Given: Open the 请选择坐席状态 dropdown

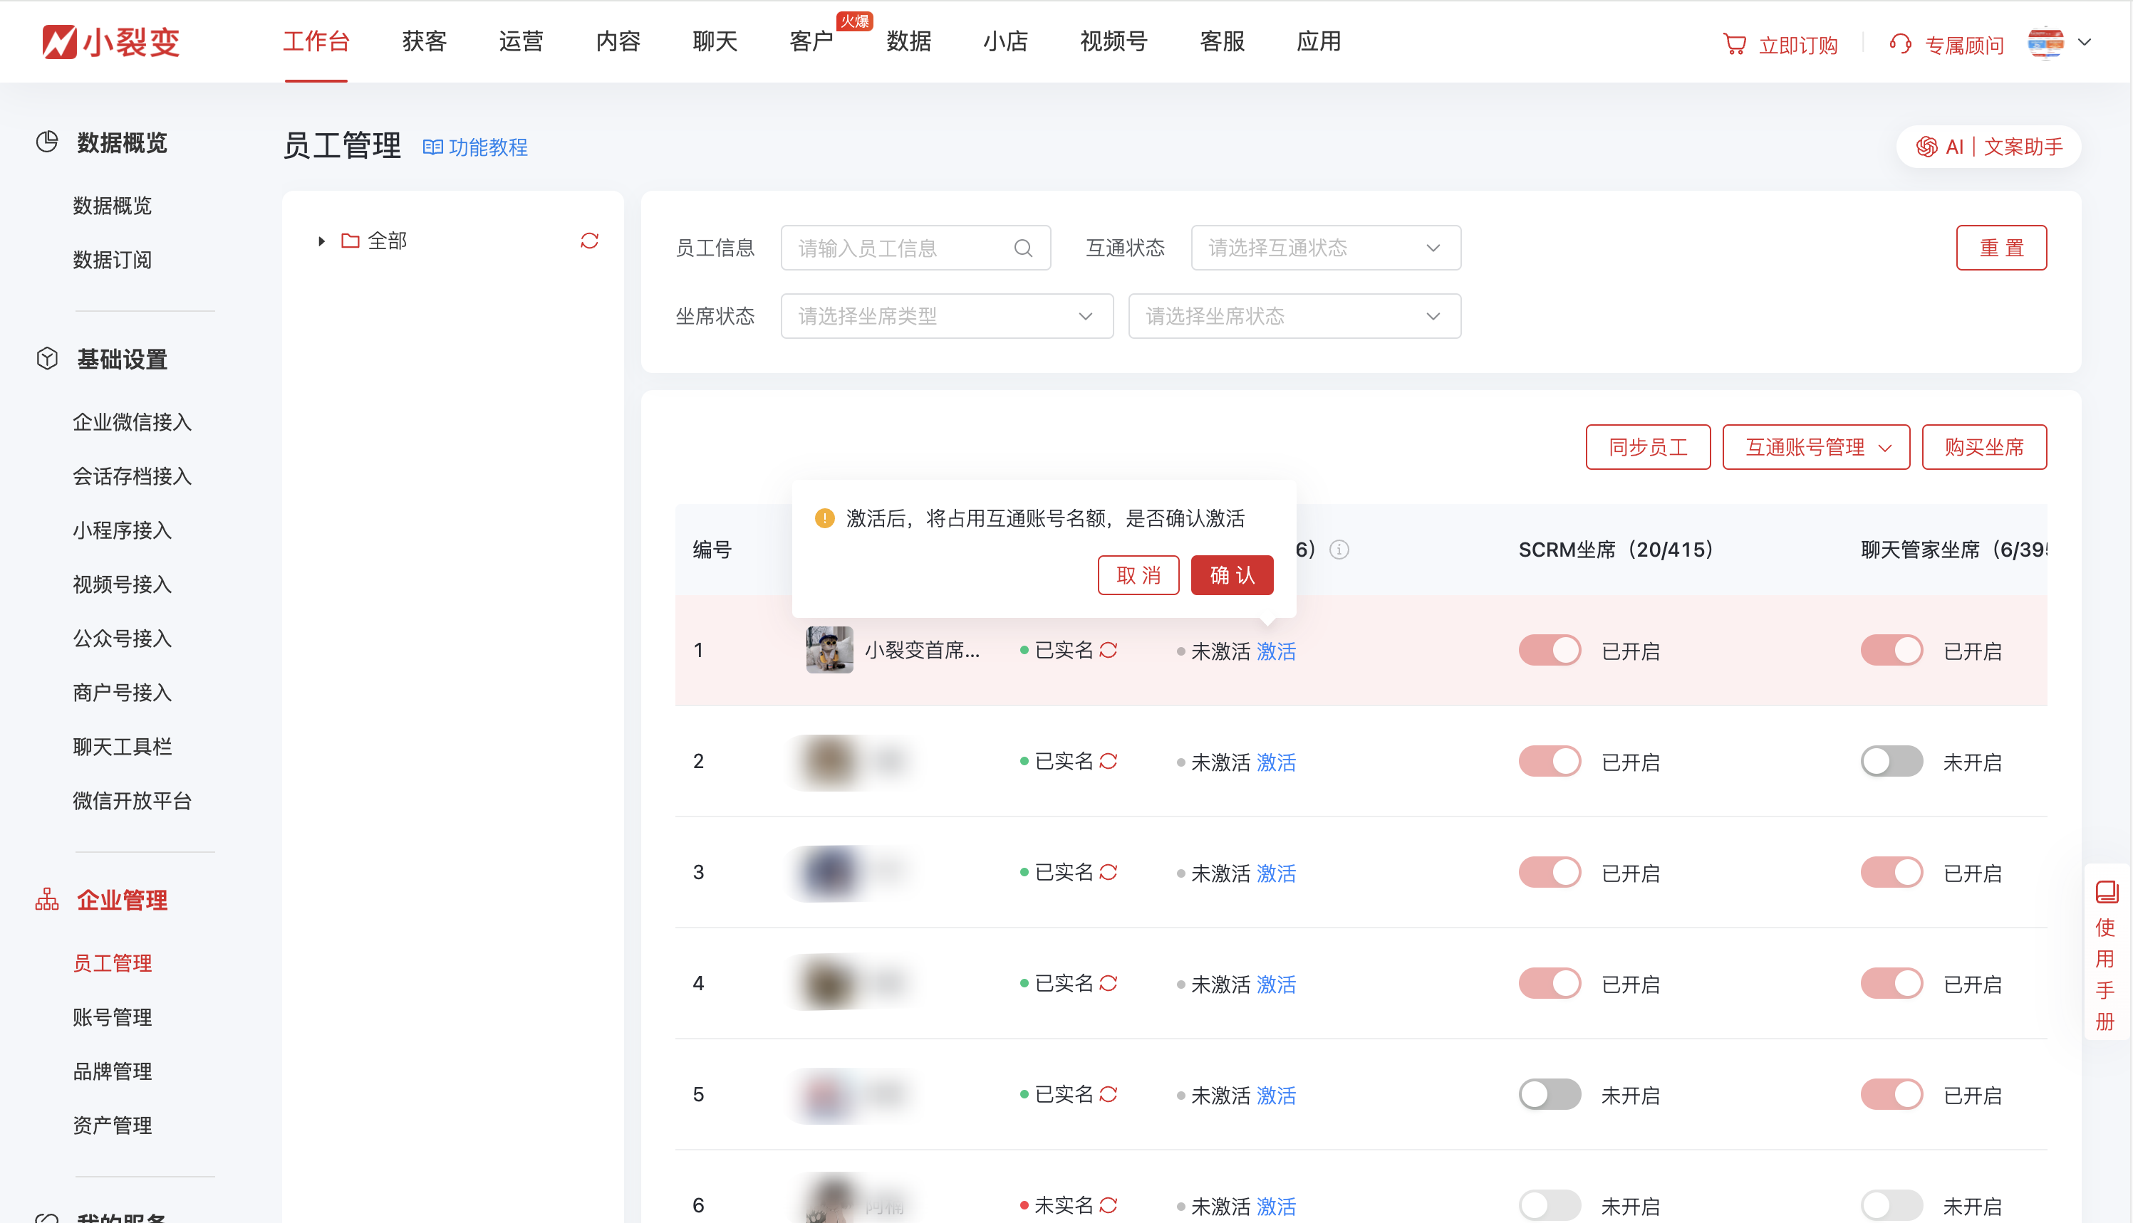Looking at the screenshot, I should coord(1294,316).
